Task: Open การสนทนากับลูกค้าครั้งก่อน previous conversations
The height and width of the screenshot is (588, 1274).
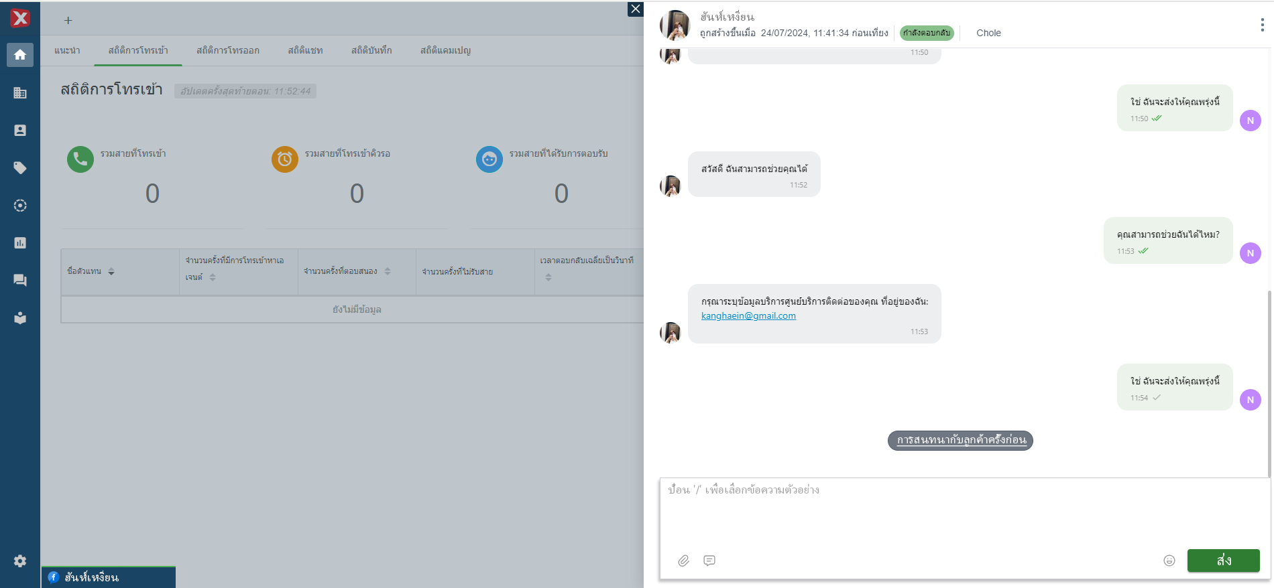Action: [960, 441]
